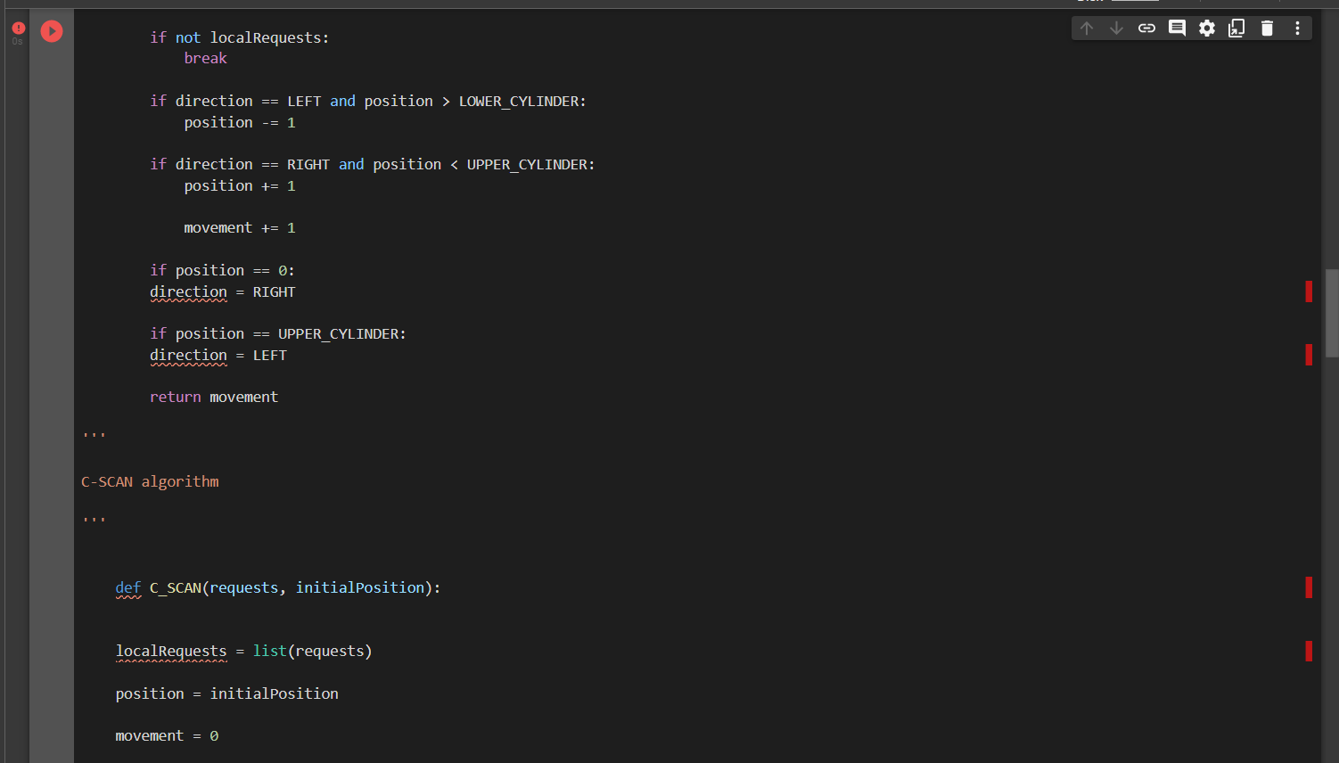
Task: Place cursor on the underlined word localRequests
Action: tap(171, 651)
